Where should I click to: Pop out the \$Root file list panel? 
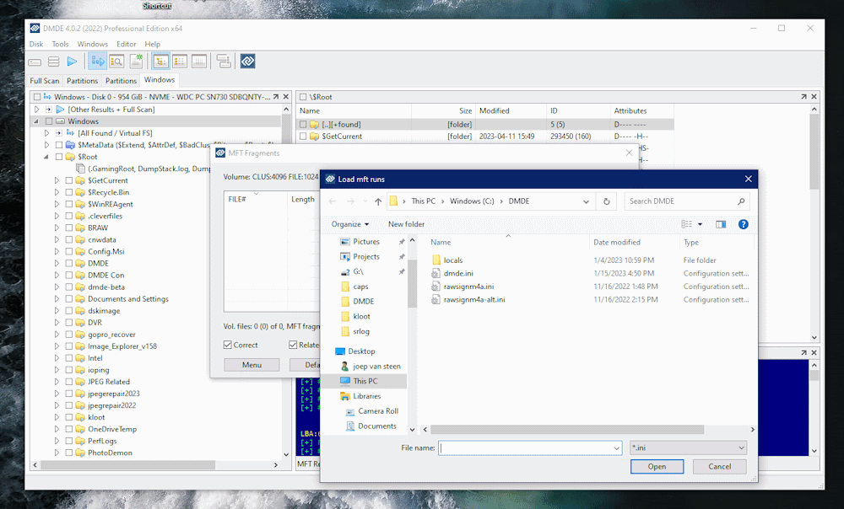[803, 97]
